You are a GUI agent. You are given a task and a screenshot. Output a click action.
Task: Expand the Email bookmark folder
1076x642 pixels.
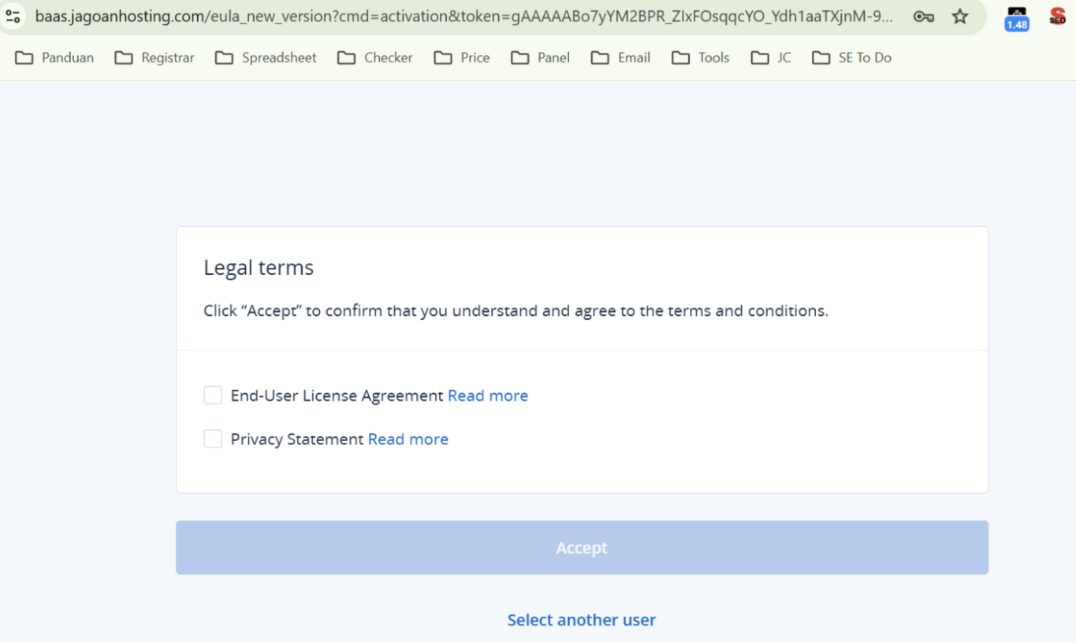(620, 58)
